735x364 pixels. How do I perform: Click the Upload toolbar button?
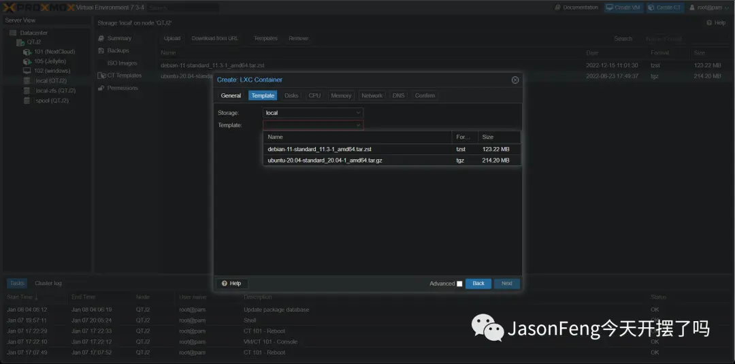(x=172, y=38)
